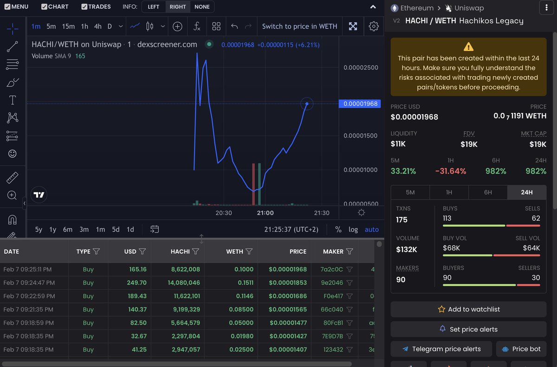Click the current price label 0.00001968
This screenshot has width=557, height=367.
click(359, 104)
